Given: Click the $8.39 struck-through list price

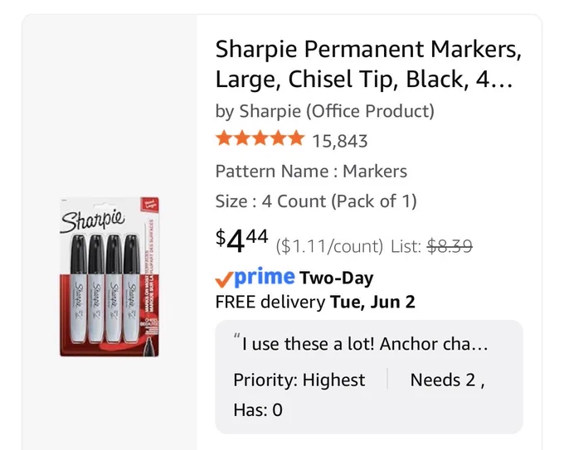Looking at the screenshot, I should pyautogui.click(x=450, y=246).
